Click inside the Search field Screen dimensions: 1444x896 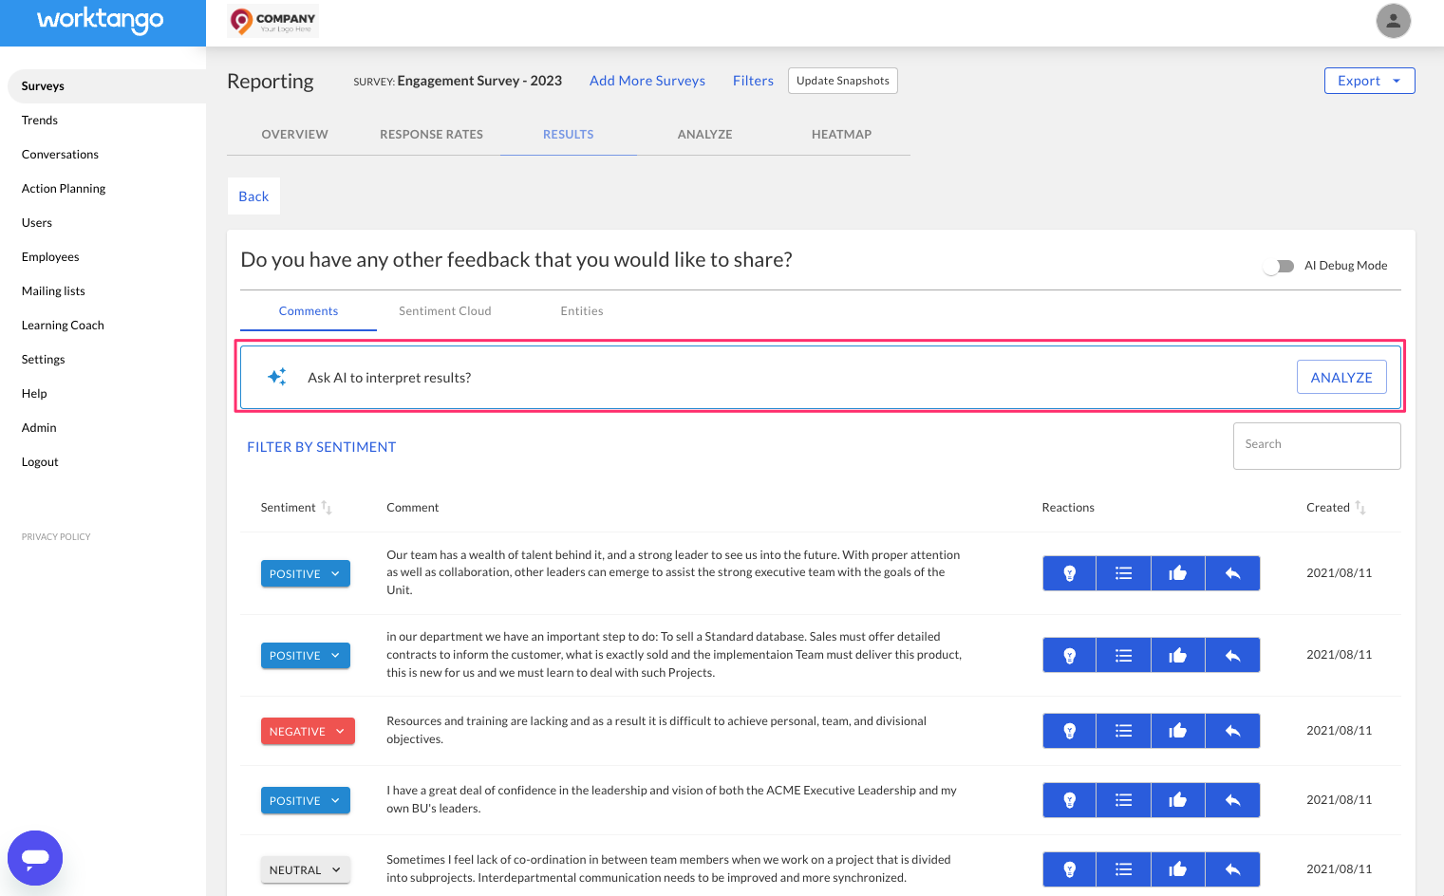point(1317,444)
